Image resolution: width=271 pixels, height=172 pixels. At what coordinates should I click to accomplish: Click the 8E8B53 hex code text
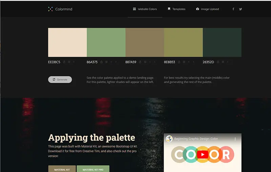point(170,62)
